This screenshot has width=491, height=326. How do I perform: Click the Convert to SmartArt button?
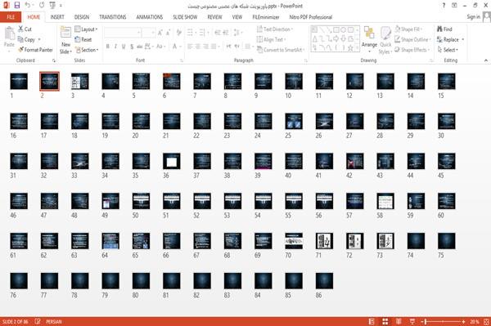coord(281,50)
